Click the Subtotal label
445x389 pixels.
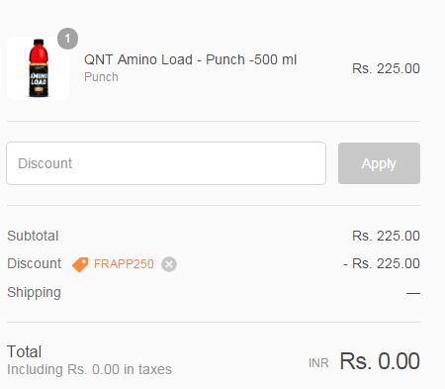(33, 236)
